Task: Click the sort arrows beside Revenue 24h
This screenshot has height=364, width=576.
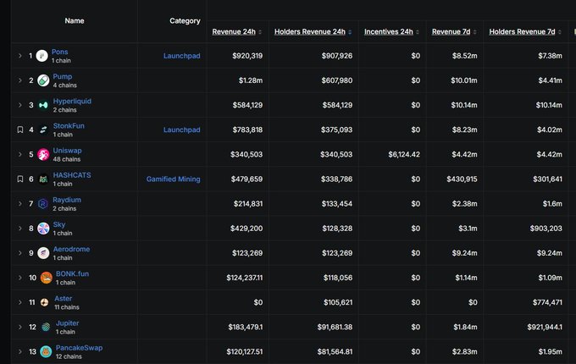Action: point(260,32)
